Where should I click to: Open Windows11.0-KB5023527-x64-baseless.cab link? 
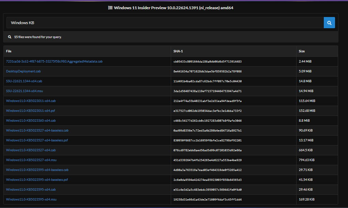click(x=37, y=130)
